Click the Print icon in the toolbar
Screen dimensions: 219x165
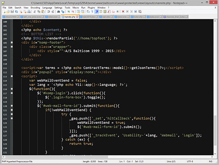29,12
